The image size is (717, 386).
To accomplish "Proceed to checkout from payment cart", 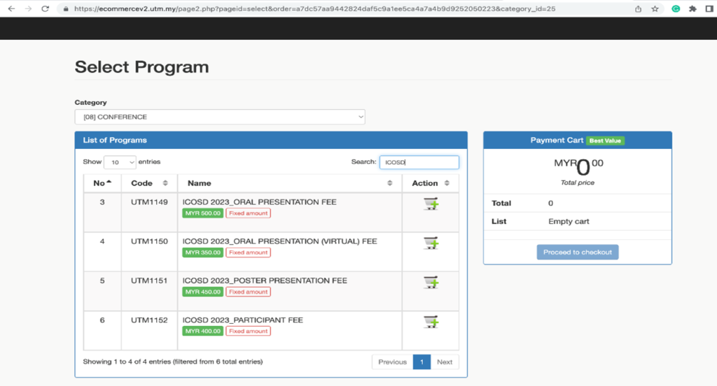I will (x=578, y=252).
